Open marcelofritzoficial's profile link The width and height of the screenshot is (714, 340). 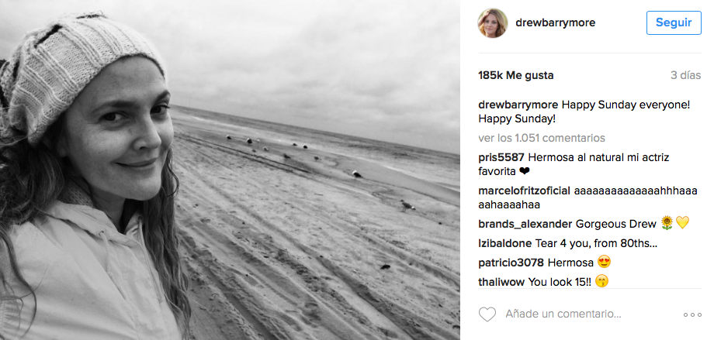[525, 191]
